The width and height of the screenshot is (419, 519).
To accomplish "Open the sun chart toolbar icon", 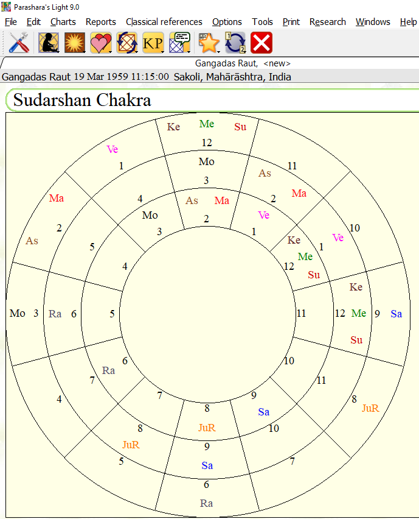I will tap(74, 43).
